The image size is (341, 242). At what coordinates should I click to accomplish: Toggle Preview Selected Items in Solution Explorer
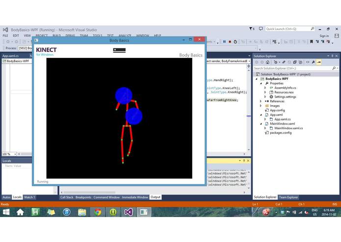point(319,62)
